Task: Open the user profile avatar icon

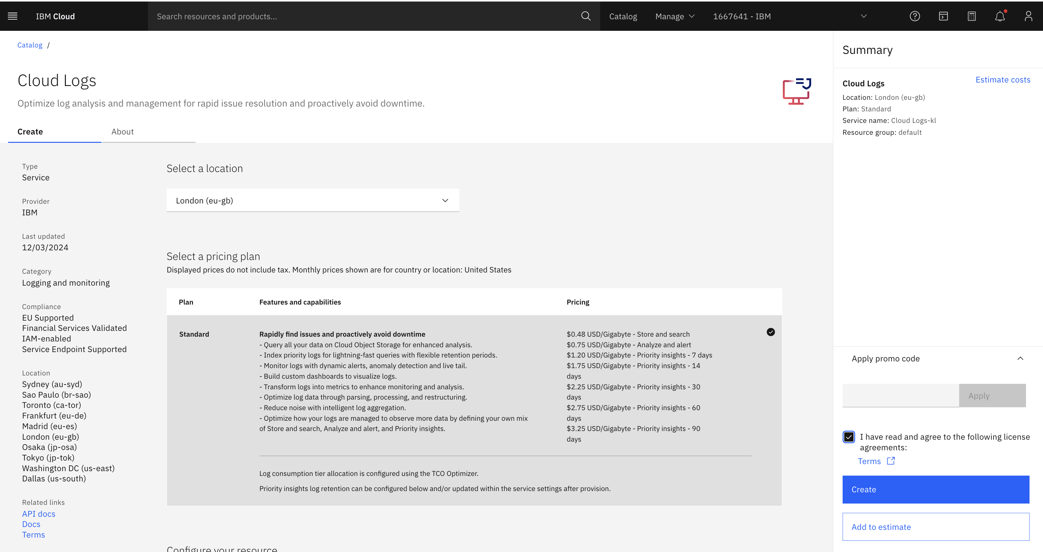Action: click(x=1029, y=16)
